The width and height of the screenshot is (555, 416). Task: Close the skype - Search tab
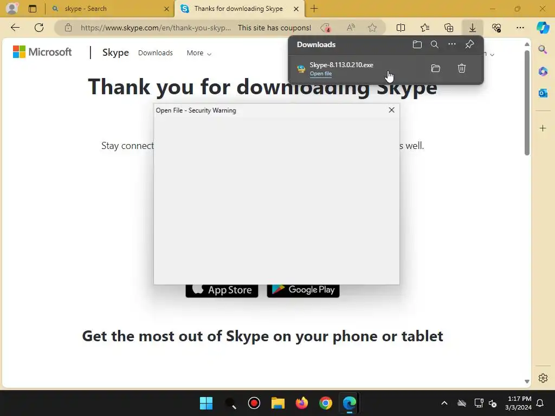(166, 9)
